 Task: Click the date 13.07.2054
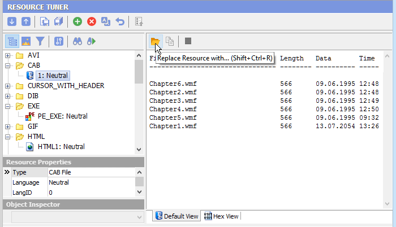[335, 126]
